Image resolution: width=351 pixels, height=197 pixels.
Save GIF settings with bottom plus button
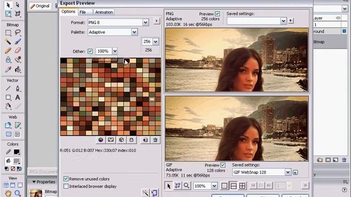point(295,172)
